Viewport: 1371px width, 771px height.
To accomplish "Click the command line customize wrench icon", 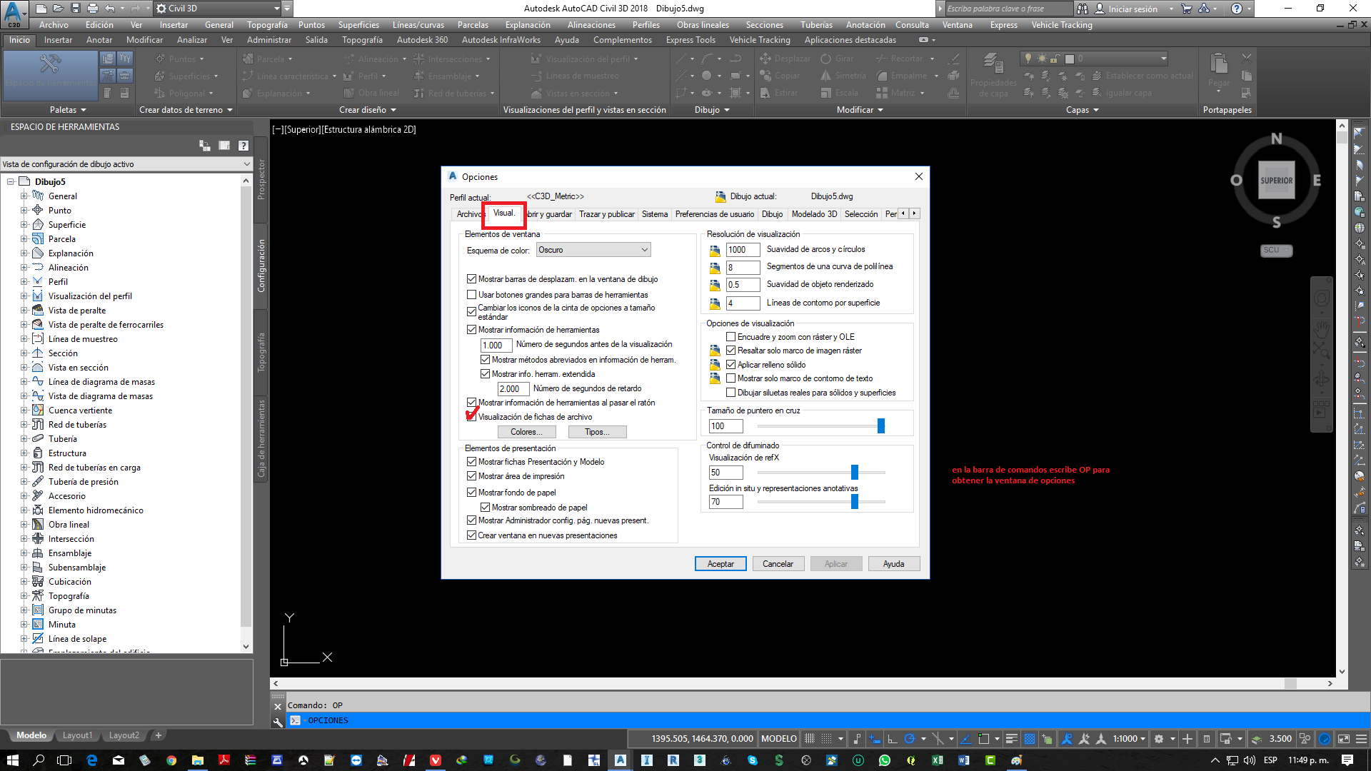I will [x=278, y=721].
